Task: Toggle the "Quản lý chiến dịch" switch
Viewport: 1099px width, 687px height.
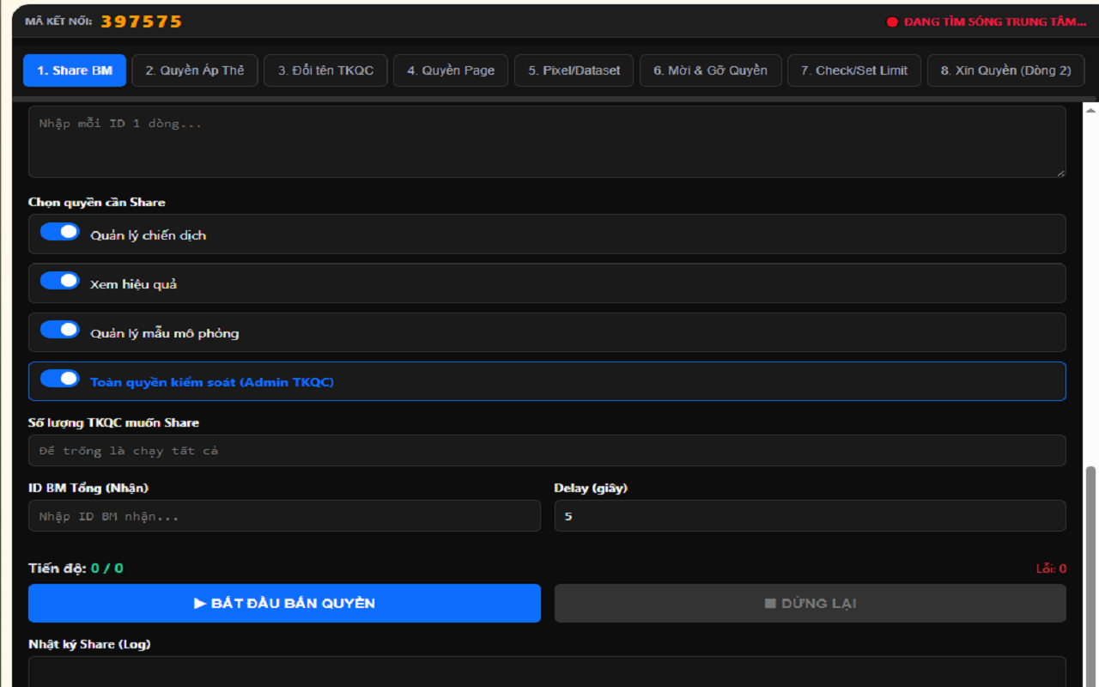Action: point(60,232)
